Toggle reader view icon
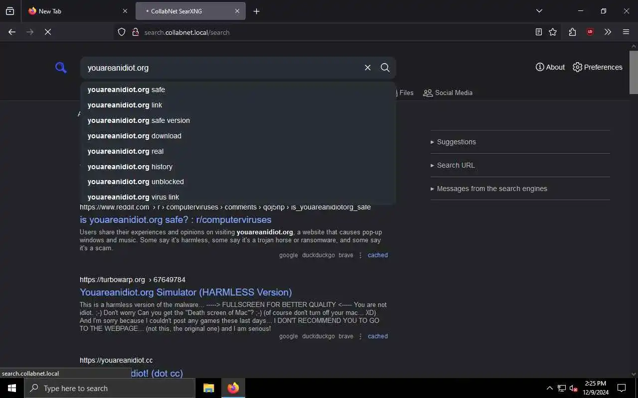This screenshot has height=398, width=638. click(x=539, y=32)
